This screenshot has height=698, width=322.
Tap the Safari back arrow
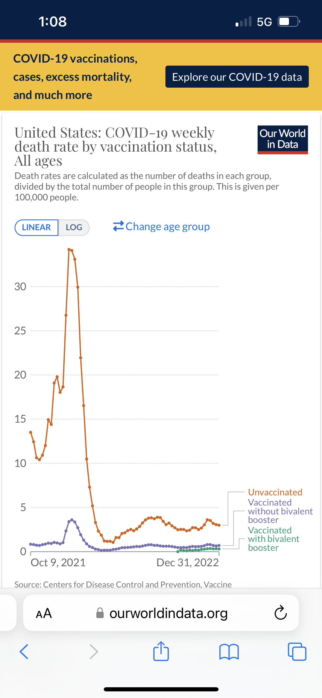(x=24, y=652)
